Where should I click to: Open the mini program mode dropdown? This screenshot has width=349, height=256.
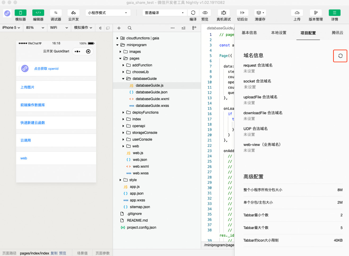coord(108,13)
